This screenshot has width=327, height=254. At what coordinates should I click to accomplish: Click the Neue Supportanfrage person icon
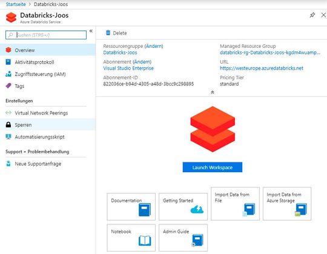pyautogui.click(x=8, y=164)
